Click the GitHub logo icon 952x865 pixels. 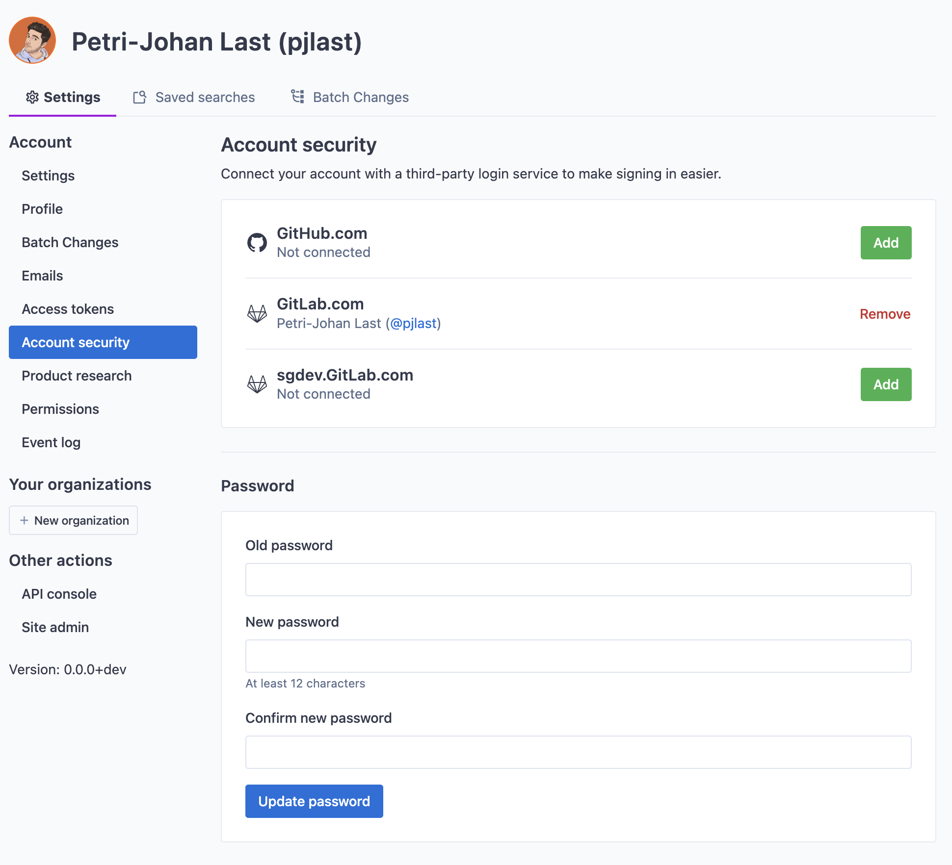coord(257,243)
